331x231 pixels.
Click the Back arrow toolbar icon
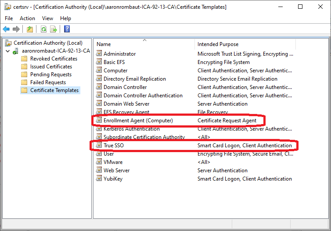(x=6, y=29)
